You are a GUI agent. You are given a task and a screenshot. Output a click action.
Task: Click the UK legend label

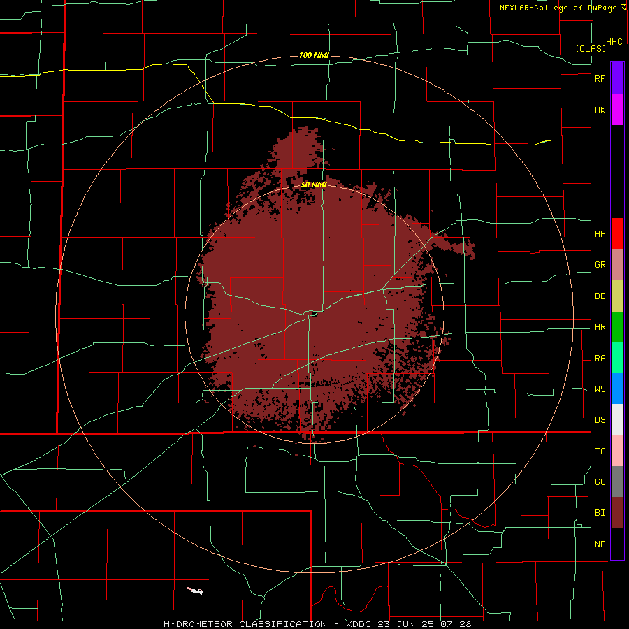(600, 110)
